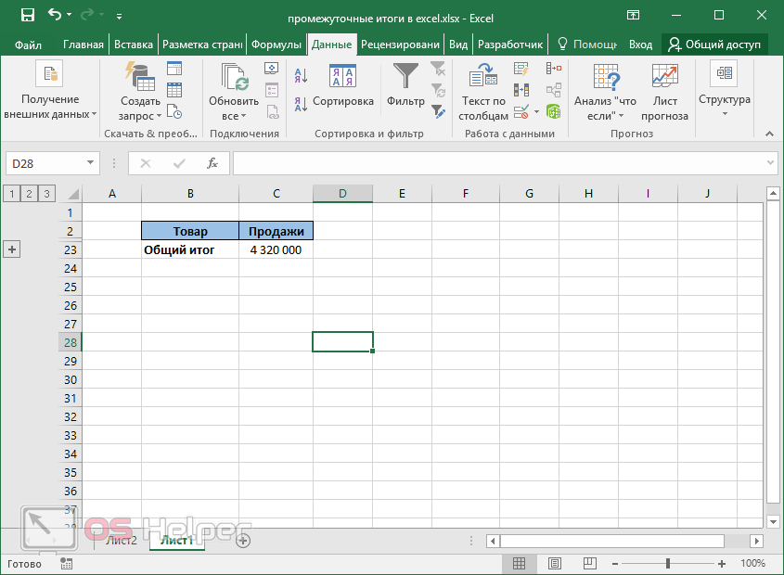Switch to Page Layout view icon
The height and width of the screenshot is (575, 784).
click(x=555, y=564)
